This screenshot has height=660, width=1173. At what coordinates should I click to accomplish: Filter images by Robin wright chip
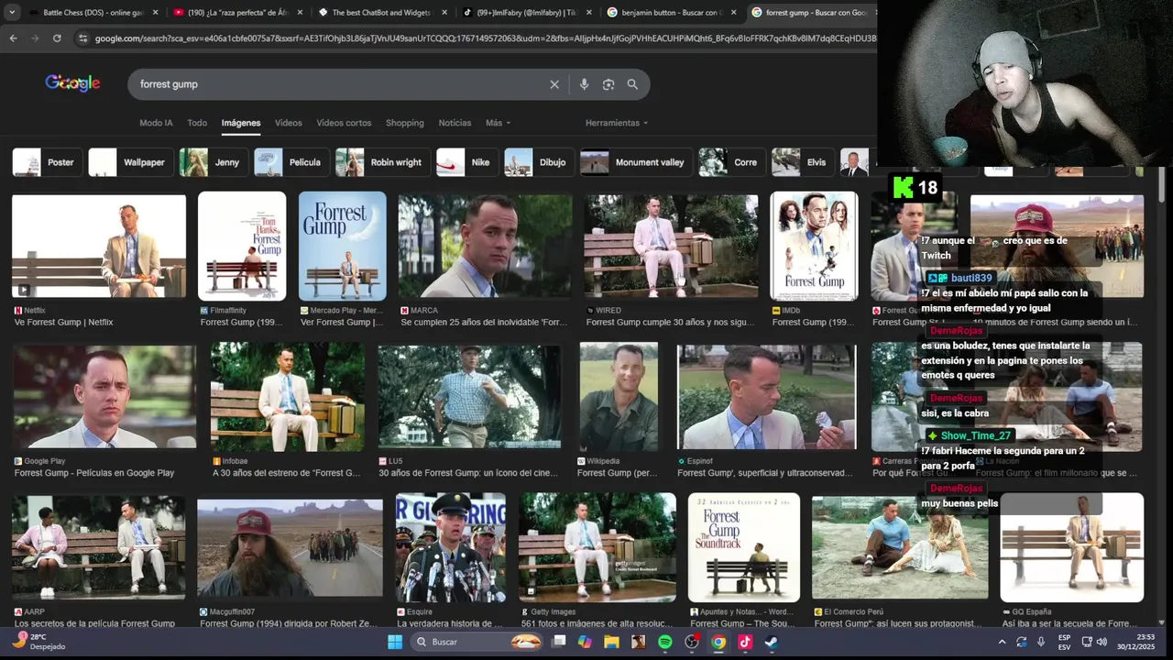click(x=381, y=162)
